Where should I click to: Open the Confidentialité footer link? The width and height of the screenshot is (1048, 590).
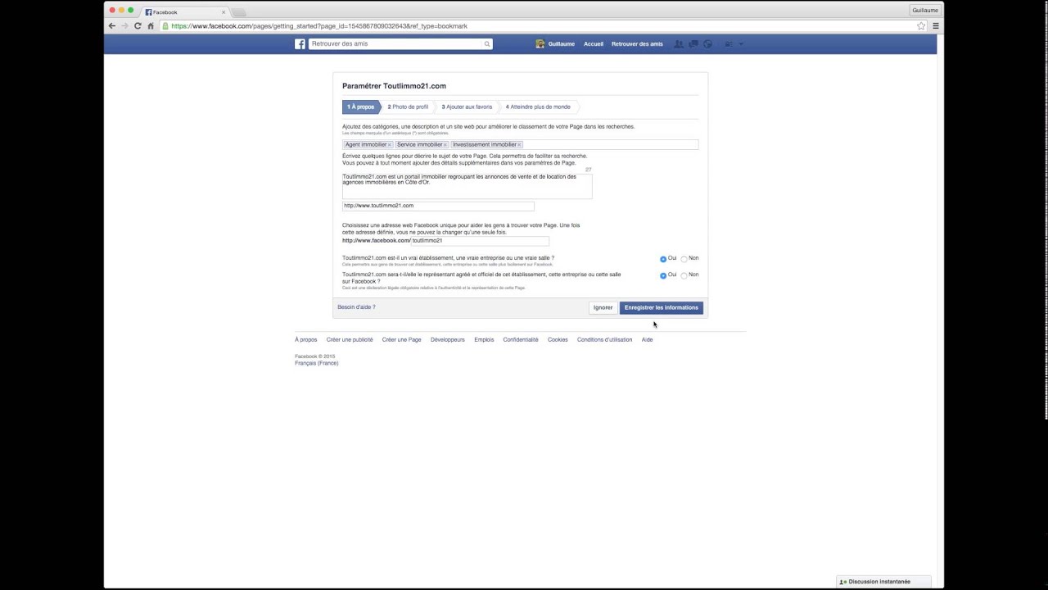pyautogui.click(x=521, y=340)
